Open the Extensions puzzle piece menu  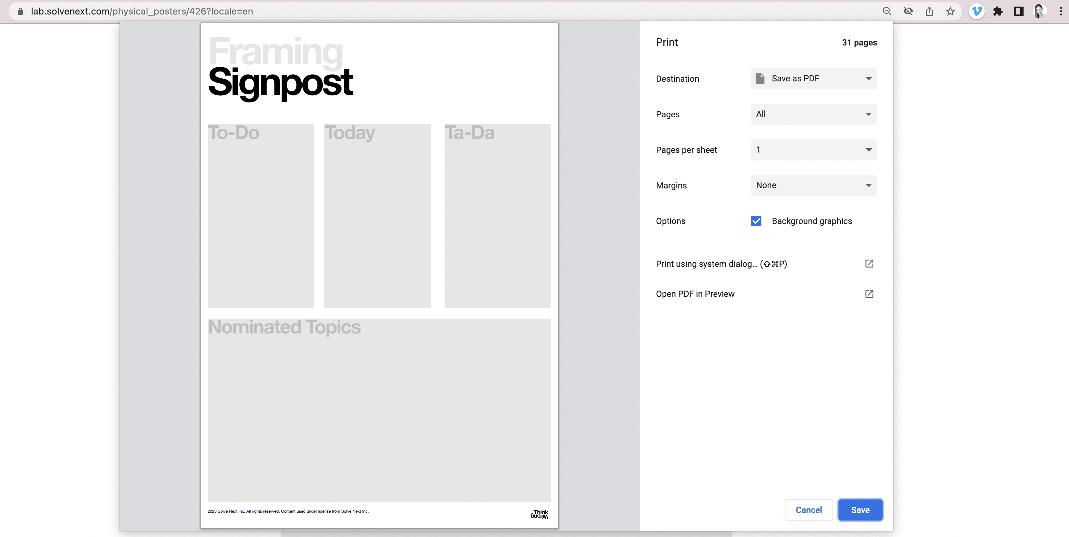(998, 11)
